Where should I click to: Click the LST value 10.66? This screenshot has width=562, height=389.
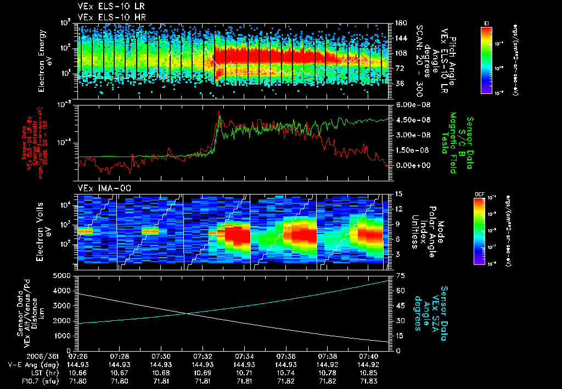(78, 373)
